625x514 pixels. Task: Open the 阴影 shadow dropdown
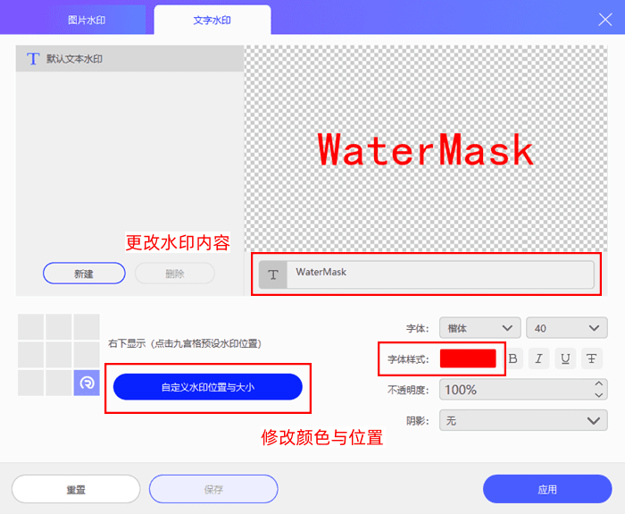tap(523, 420)
